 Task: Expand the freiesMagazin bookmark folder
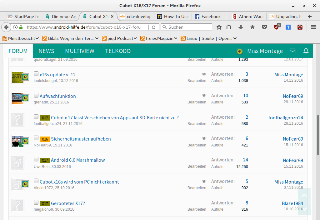click(x=159, y=38)
